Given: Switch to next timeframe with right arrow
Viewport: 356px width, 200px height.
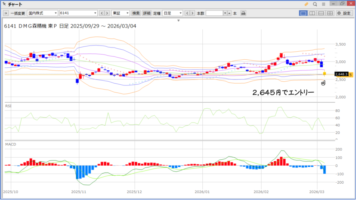Looking at the screenshot, I should (x=193, y=13).
